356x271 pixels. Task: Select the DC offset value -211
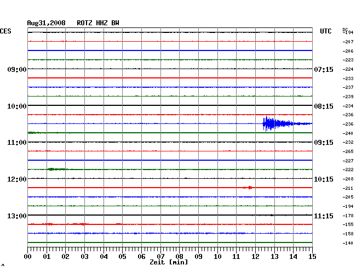tap(348, 189)
